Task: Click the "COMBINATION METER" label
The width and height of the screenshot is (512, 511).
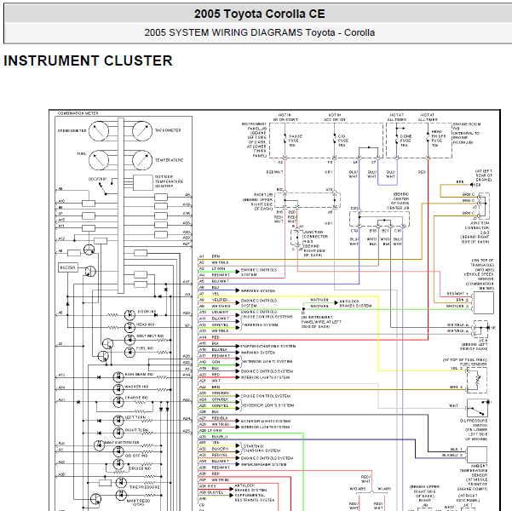Action: click(78, 113)
